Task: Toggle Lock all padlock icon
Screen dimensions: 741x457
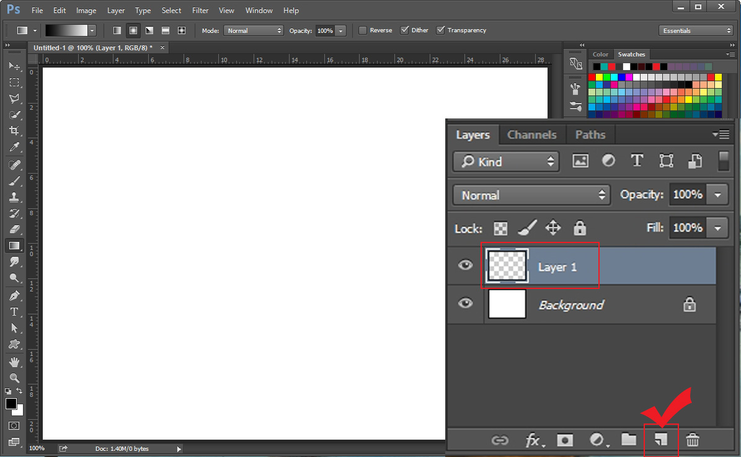Action: tap(580, 228)
